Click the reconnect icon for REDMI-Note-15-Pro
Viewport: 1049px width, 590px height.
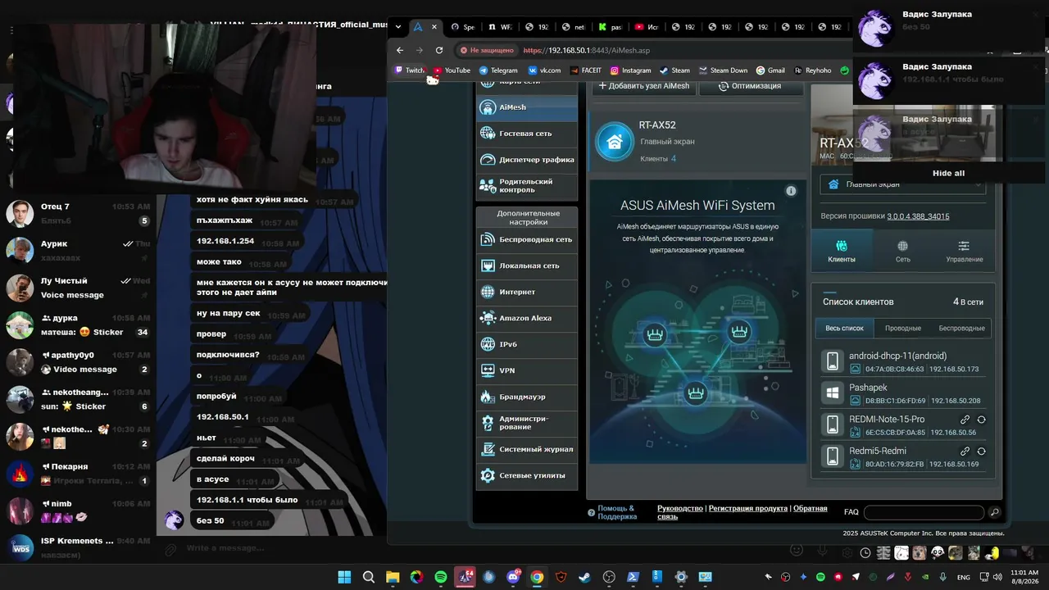(981, 420)
